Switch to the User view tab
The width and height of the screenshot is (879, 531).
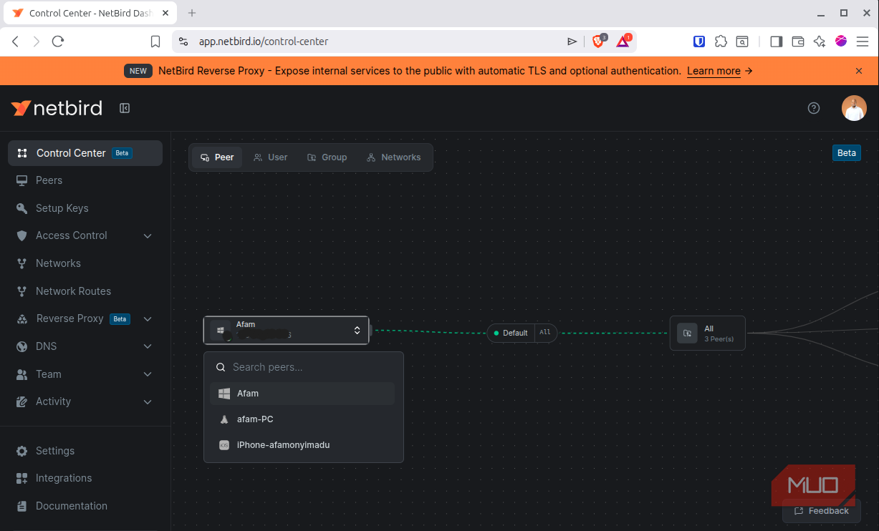[x=270, y=157]
